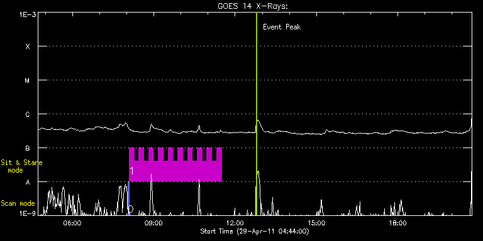Screen dimensions: 483x241
Task: Click the Sit & Stare mode label
Action: pos(21,166)
